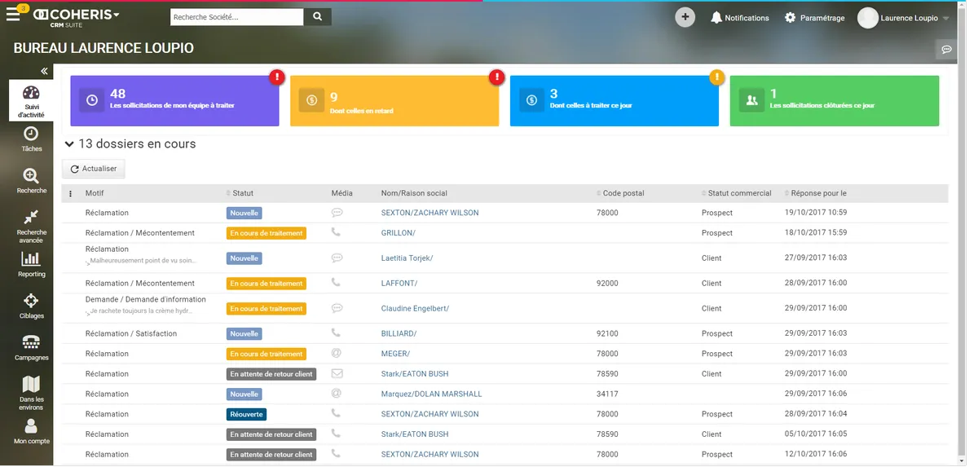Open the MEGER/ link

(395, 354)
